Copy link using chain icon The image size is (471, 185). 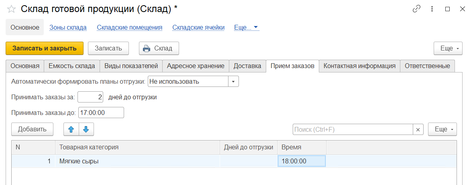click(416, 9)
